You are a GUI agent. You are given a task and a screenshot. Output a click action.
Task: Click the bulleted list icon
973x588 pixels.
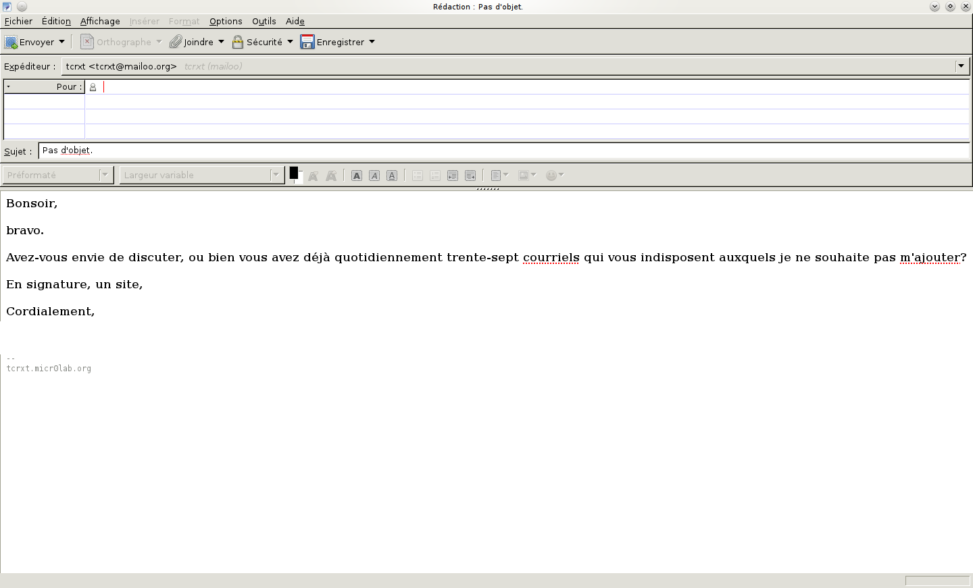(x=418, y=176)
